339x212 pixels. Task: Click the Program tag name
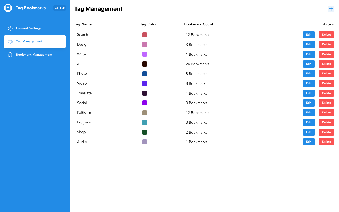point(84,122)
